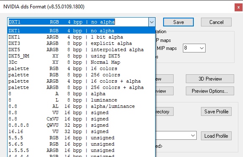Select DXT1 ARGB 1 bit alpha
The width and height of the screenshot is (243, 157).
point(82,37)
